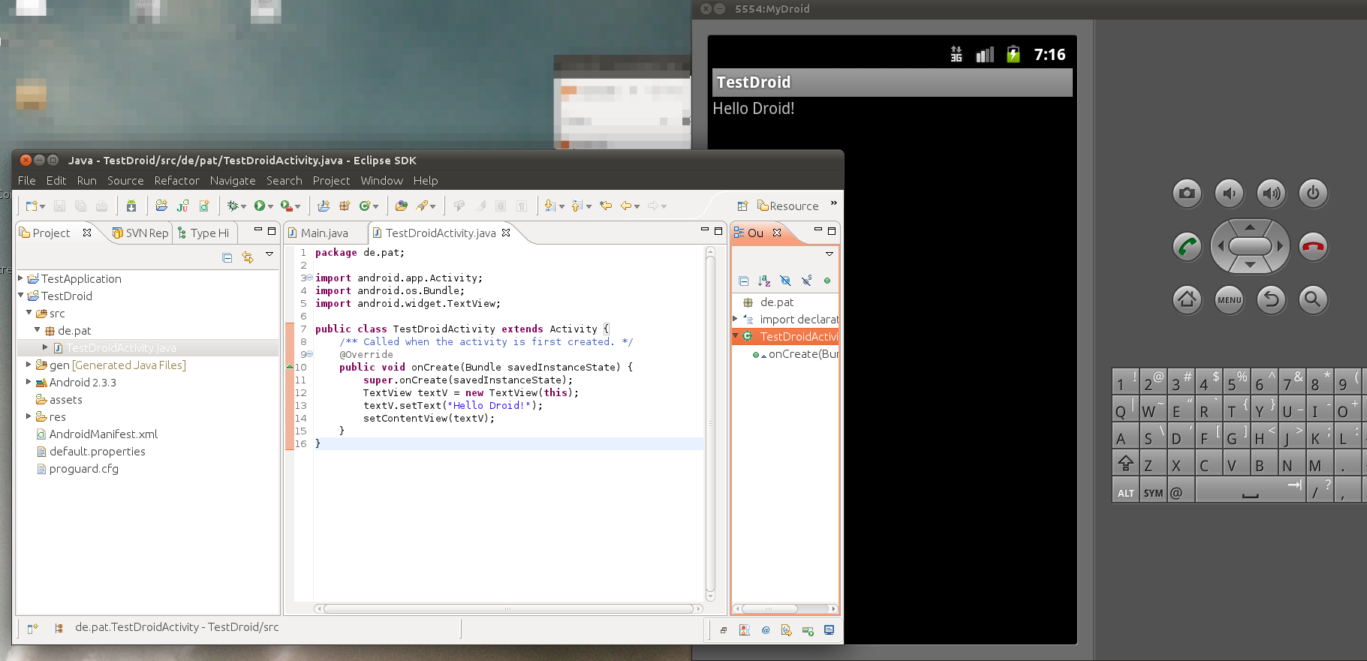Click the Last Edit Location arrow icon
1367x661 pixels.
[606, 206]
